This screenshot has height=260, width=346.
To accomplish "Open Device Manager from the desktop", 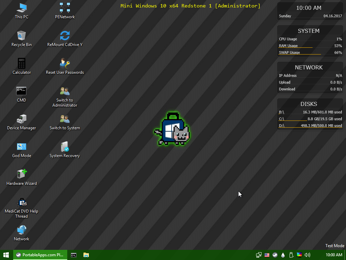I will pyautogui.click(x=21, y=122).
